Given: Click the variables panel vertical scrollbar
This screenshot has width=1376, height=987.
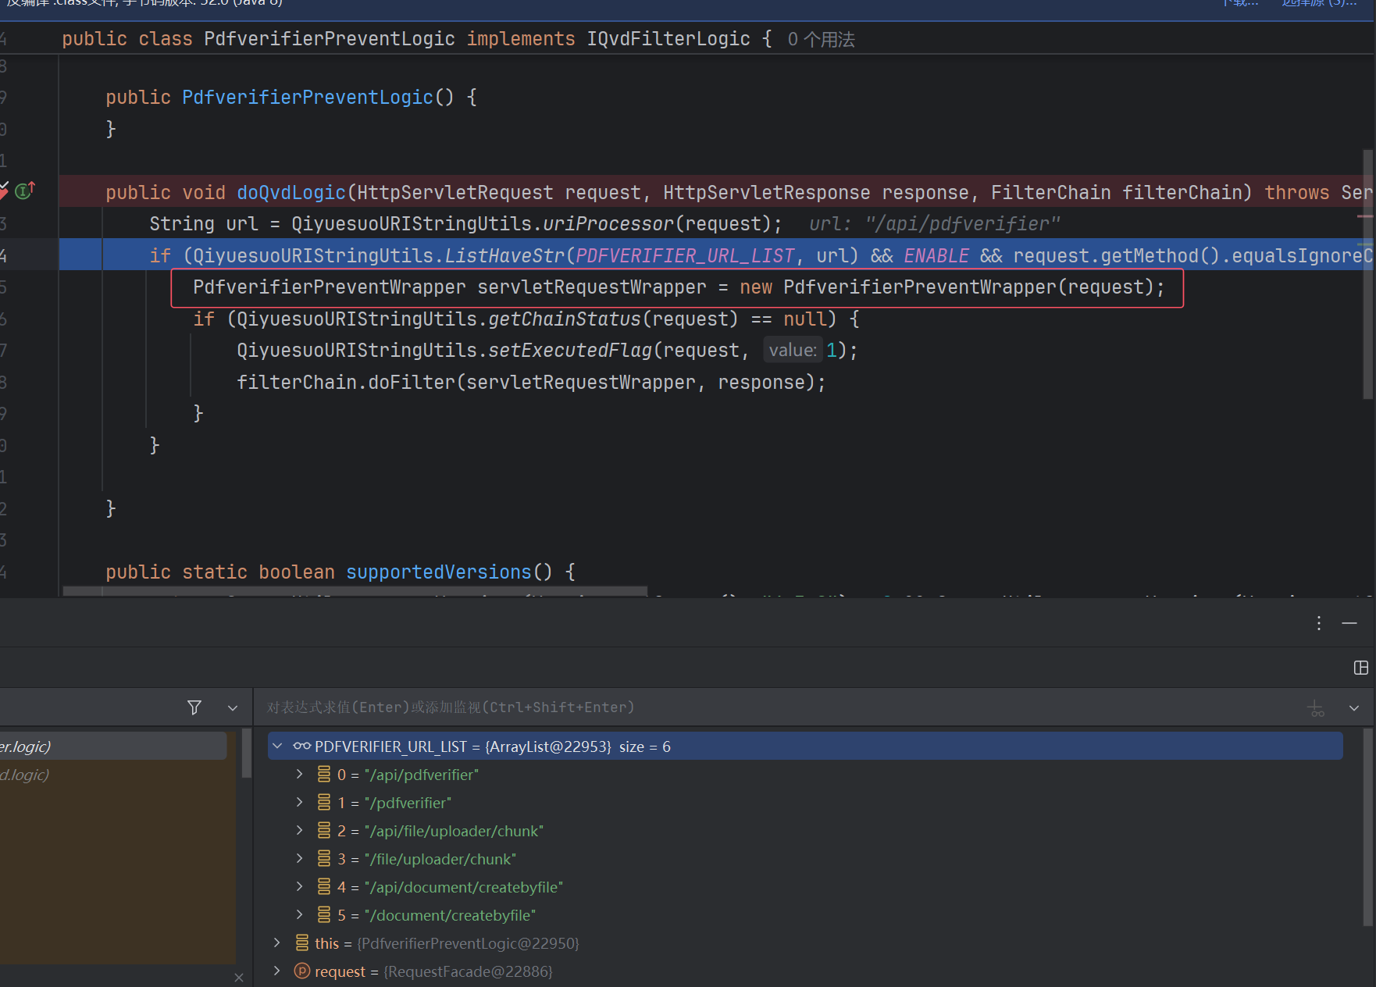Looking at the screenshot, I should (x=1367, y=828).
